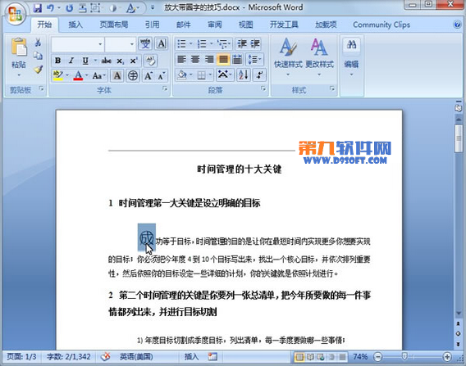Screen dimensions: 466x366
Task: Expand the borders dropdown
Action: pos(210,75)
